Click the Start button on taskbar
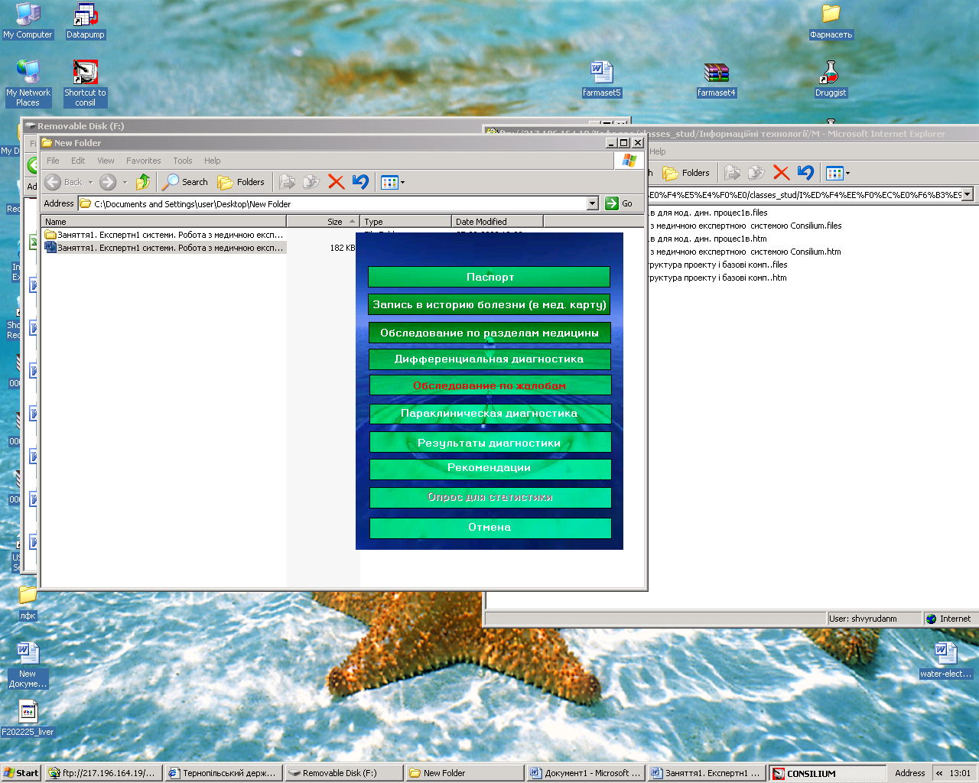 [21, 773]
